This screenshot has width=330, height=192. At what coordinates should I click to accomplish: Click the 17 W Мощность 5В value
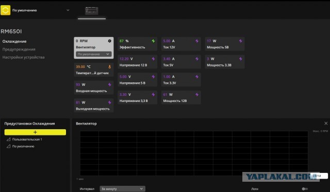click(211, 41)
